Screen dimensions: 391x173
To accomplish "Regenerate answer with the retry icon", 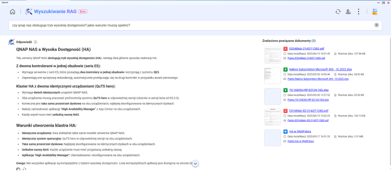I will click(x=24, y=170).
